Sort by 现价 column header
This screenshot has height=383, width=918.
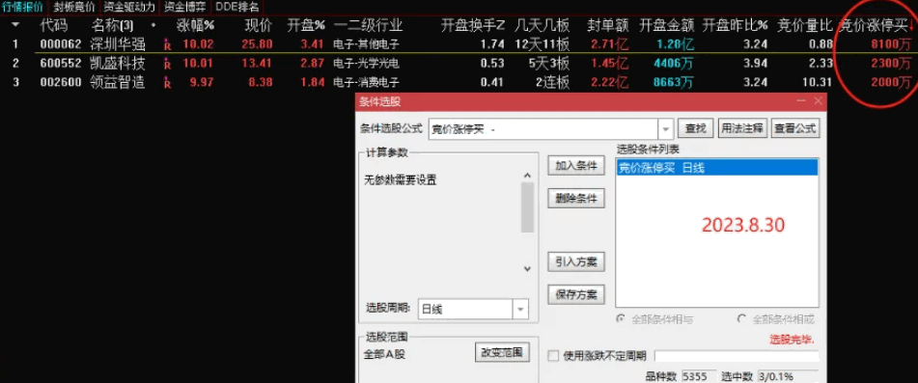tap(258, 25)
